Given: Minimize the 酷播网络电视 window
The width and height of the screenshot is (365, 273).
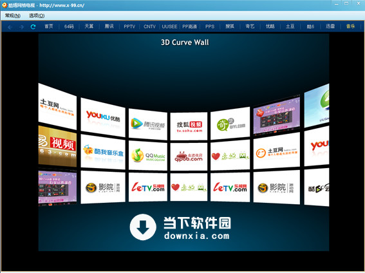Looking at the screenshot, I should pyautogui.click(x=337, y=4).
